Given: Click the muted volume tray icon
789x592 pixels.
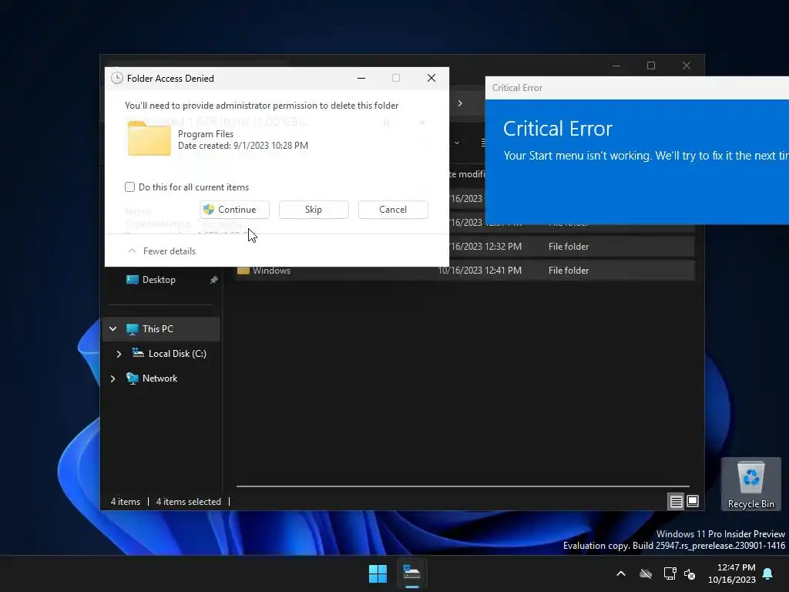Looking at the screenshot, I should pos(690,573).
